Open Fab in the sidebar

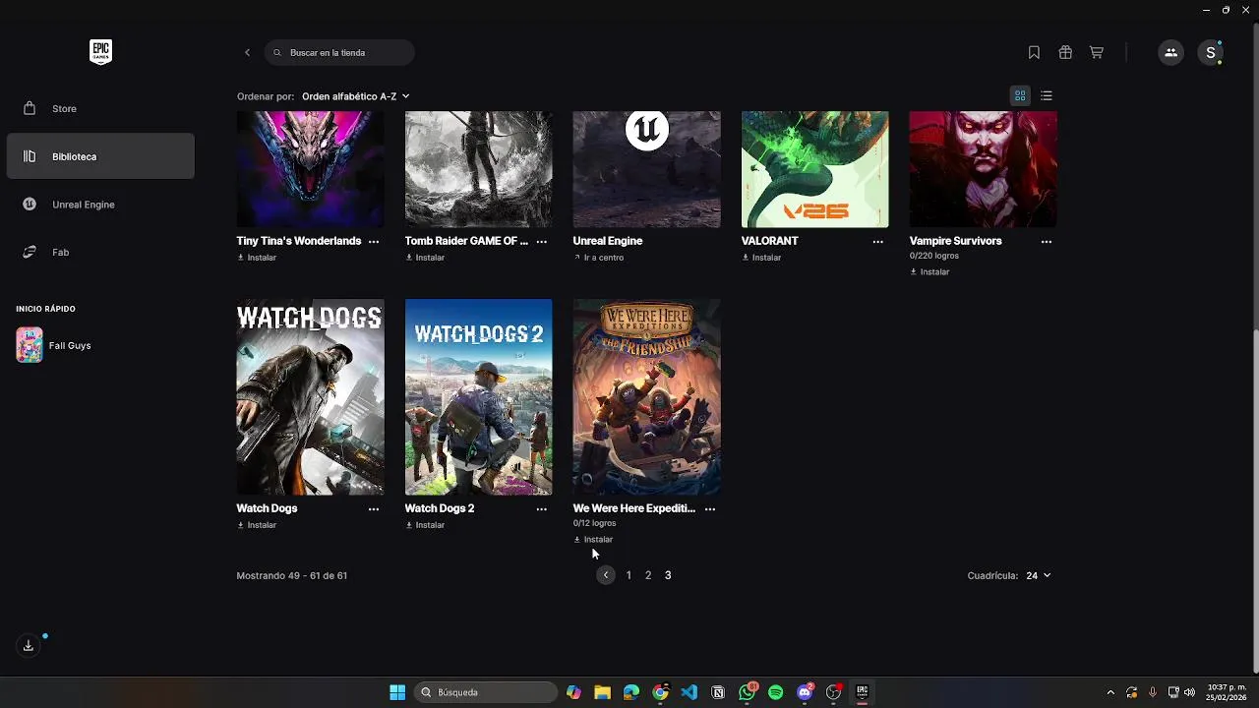(x=100, y=253)
